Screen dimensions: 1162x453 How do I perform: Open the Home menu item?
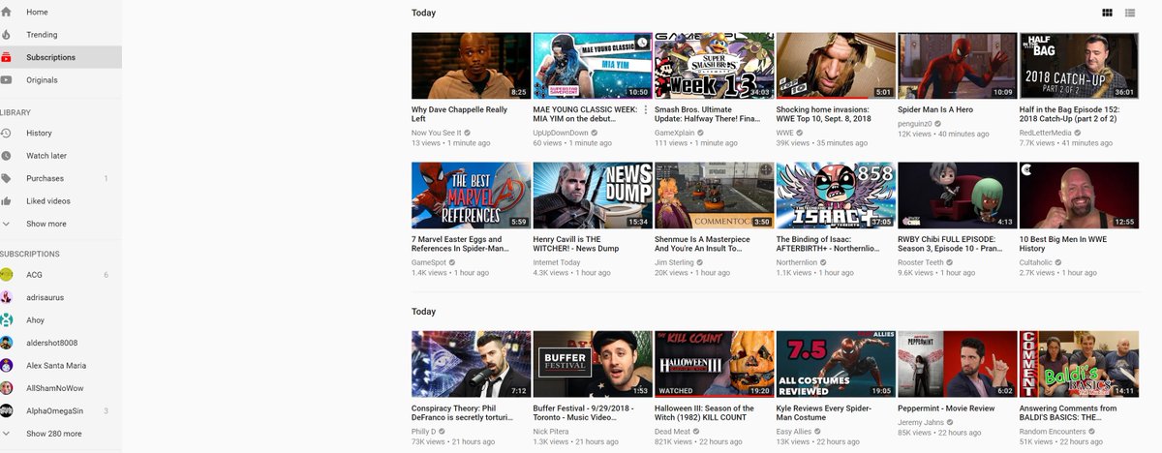point(61,12)
